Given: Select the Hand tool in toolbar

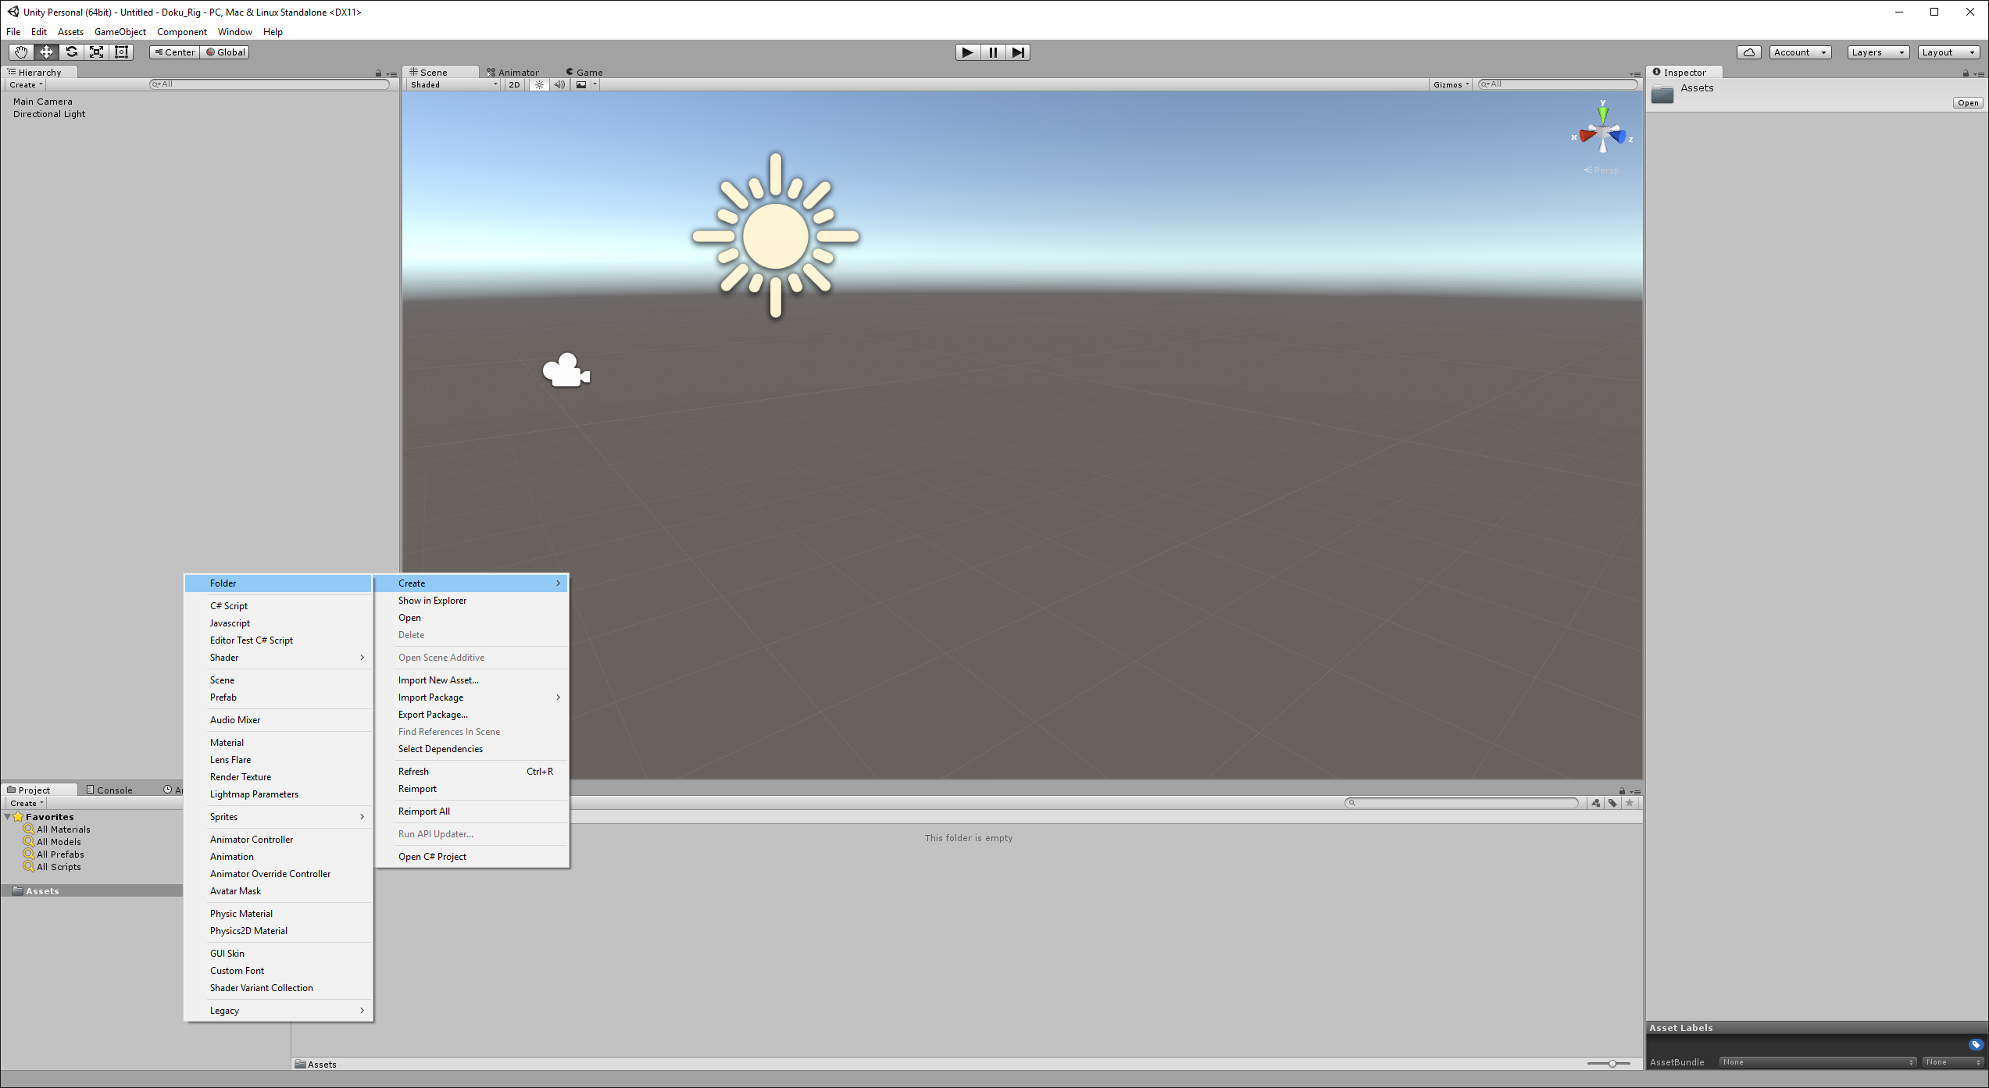Looking at the screenshot, I should (21, 52).
